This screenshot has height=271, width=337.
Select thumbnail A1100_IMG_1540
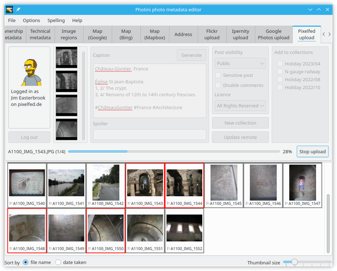pos(27,186)
